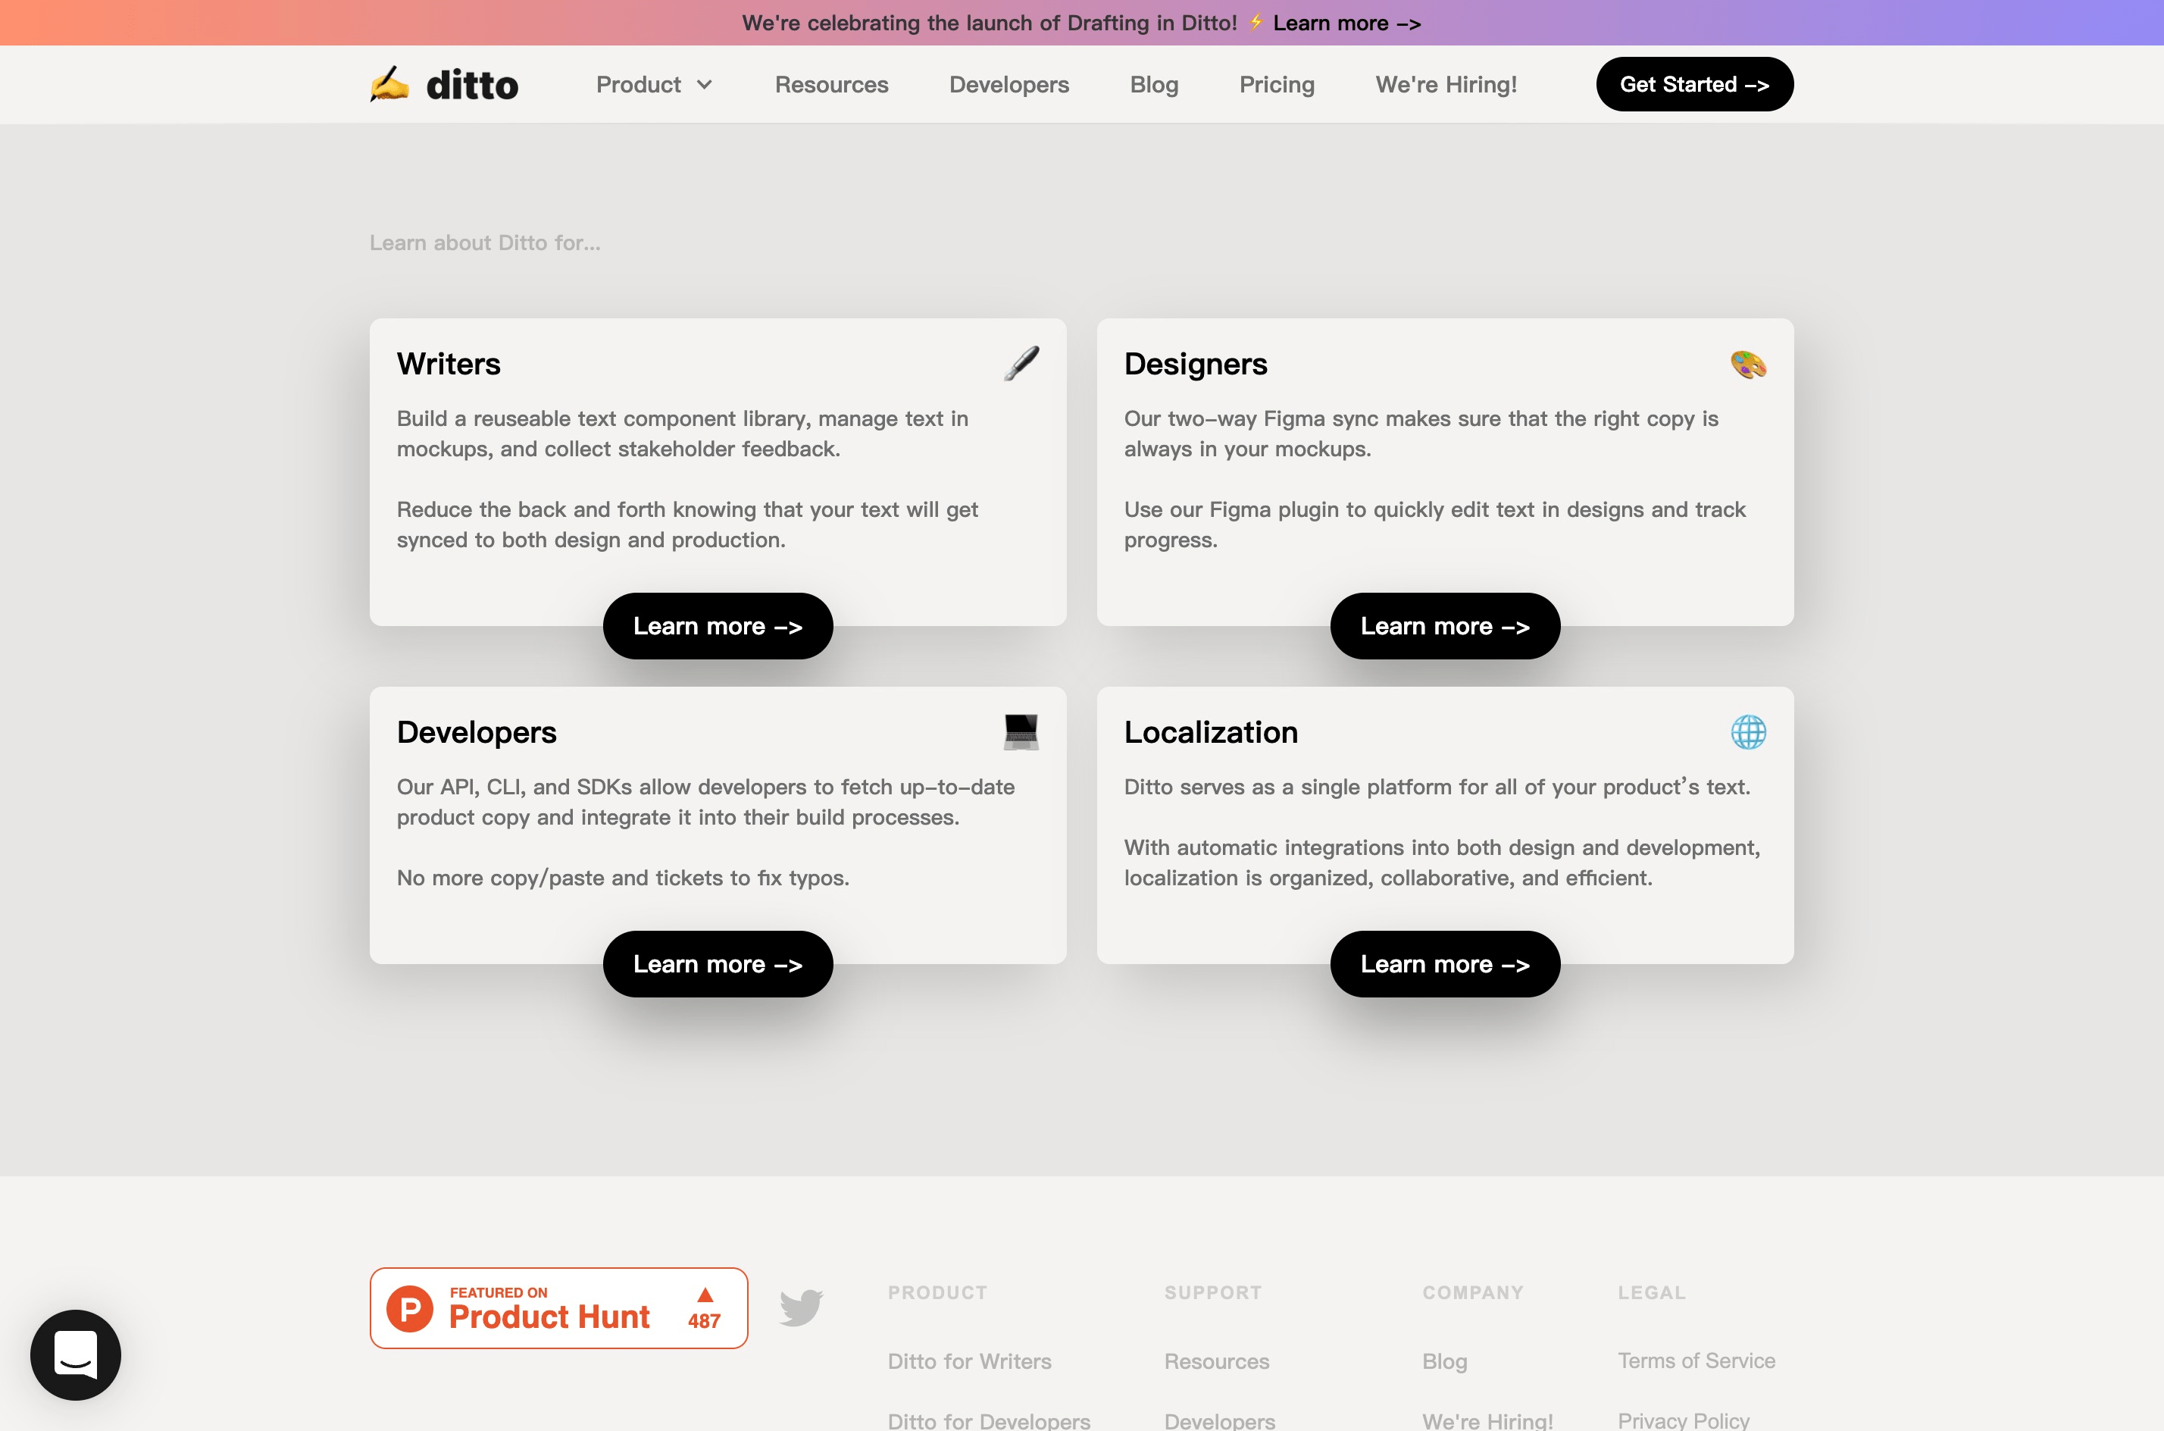
Task: Click footer link Ditto for Writers
Action: point(969,1361)
